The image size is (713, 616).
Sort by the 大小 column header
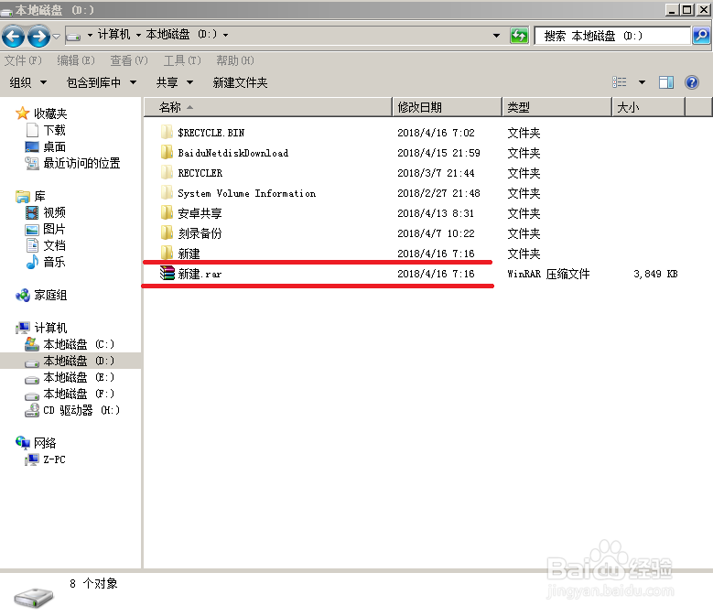coord(648,107)
